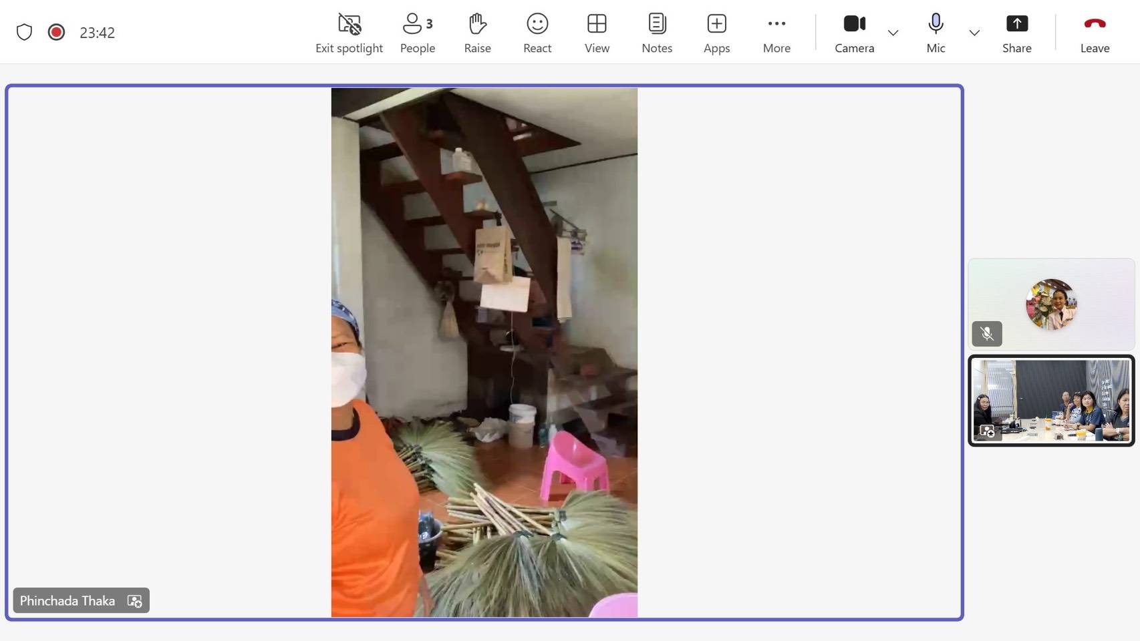Open the People participants panel
Image resolution: width=1140 pixels, height=641 pixels.
point(417,33)
